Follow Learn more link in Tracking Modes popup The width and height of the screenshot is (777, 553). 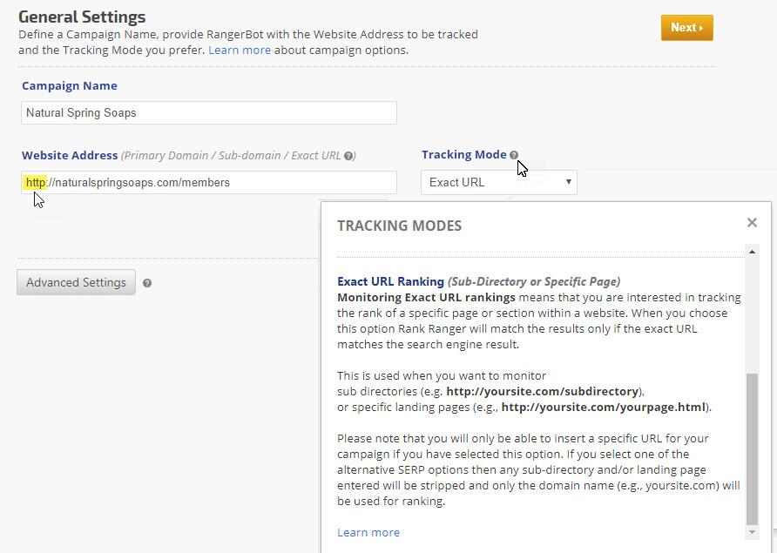(368, 532)
